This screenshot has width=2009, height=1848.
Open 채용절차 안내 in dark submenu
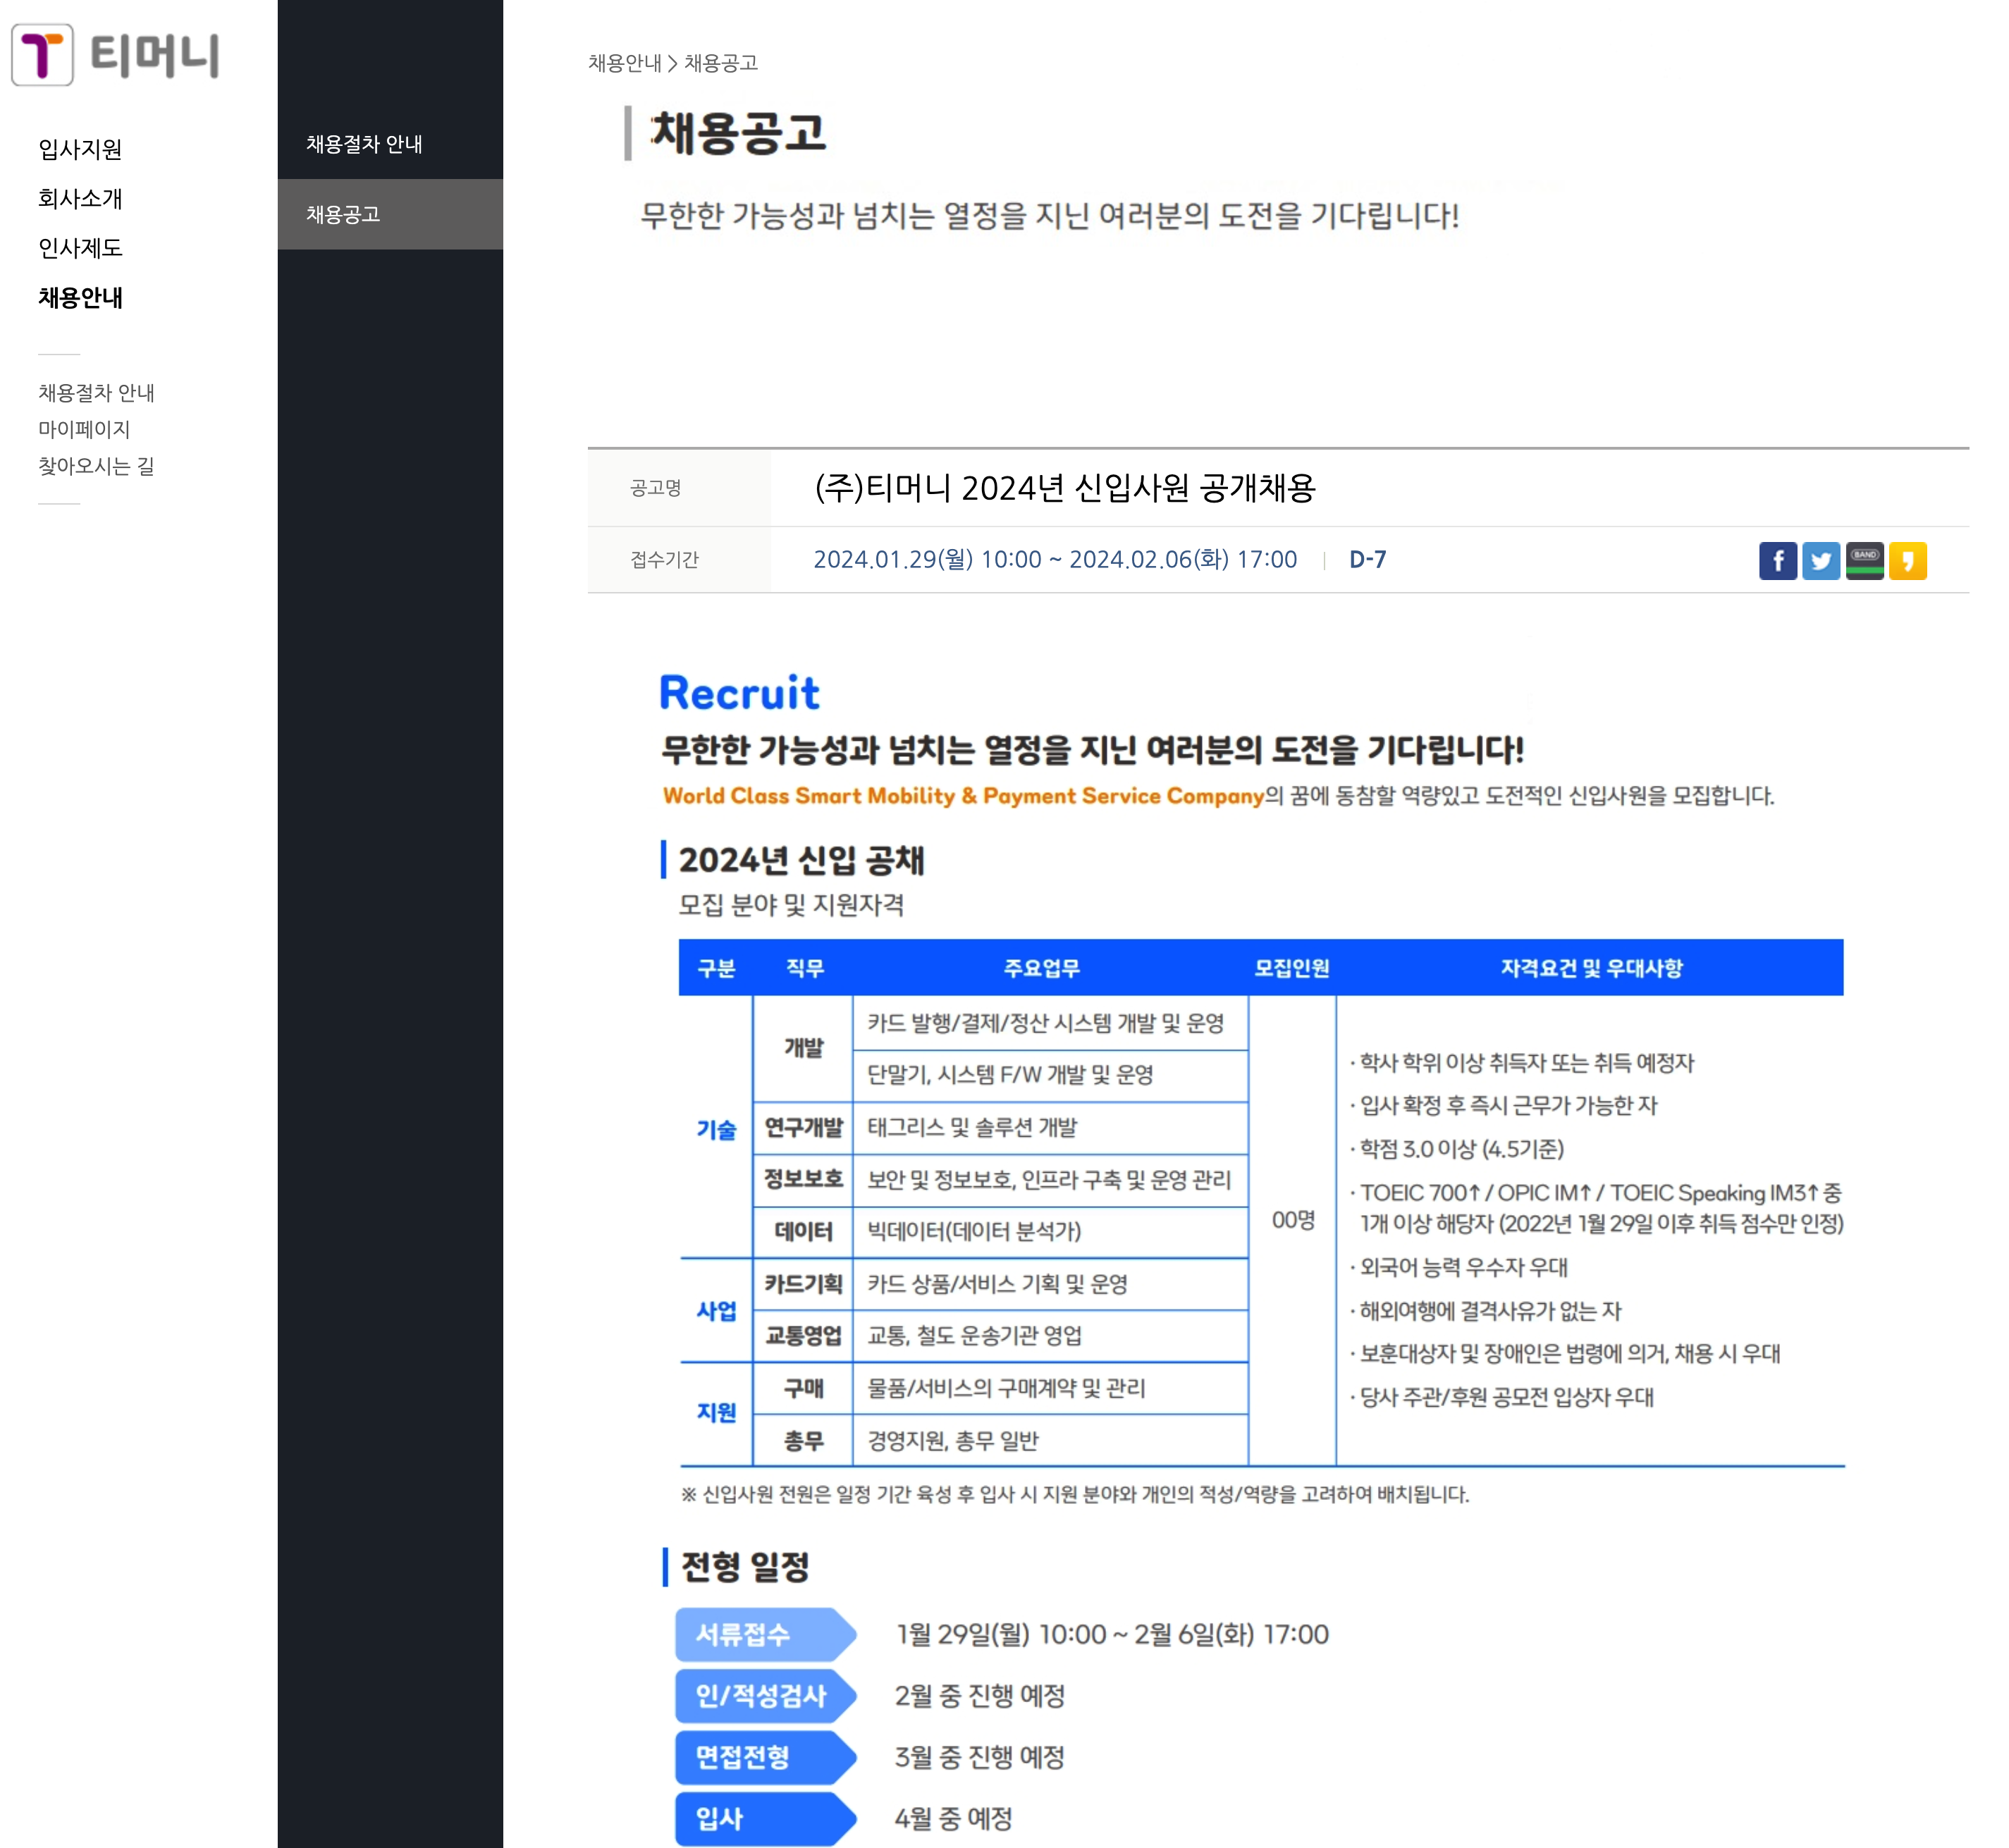pyautogui.click(x=364, y=144)
